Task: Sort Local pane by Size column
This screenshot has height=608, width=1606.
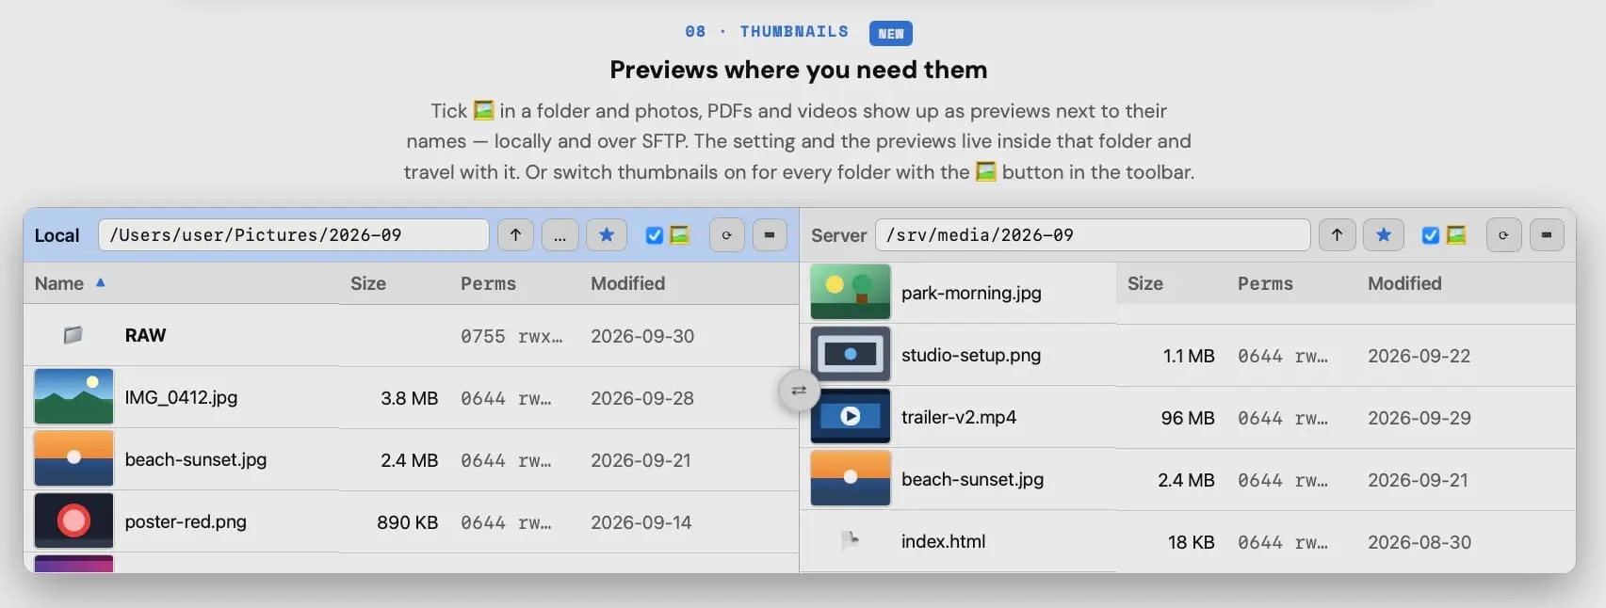Action: tap(368, 283)
